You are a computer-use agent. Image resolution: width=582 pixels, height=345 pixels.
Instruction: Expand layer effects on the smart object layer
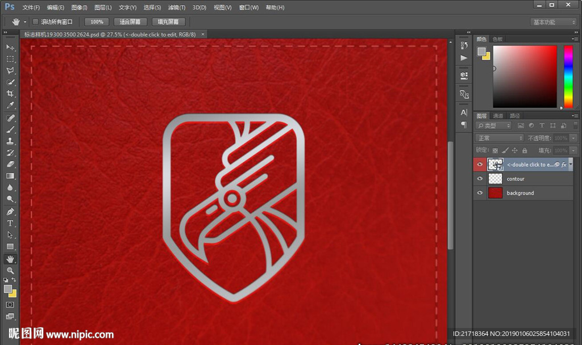pos(571,164)
